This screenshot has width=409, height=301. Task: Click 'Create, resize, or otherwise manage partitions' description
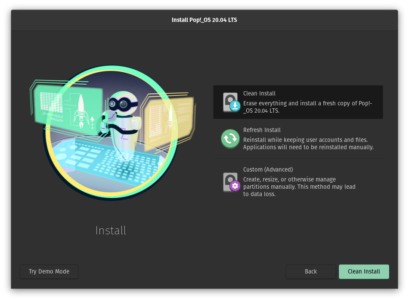pos(299,187)
